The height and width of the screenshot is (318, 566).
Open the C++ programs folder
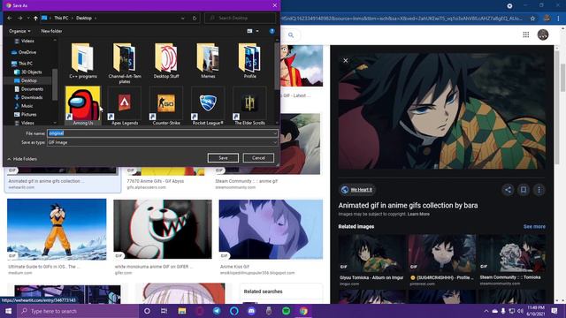tap(83, 61)
